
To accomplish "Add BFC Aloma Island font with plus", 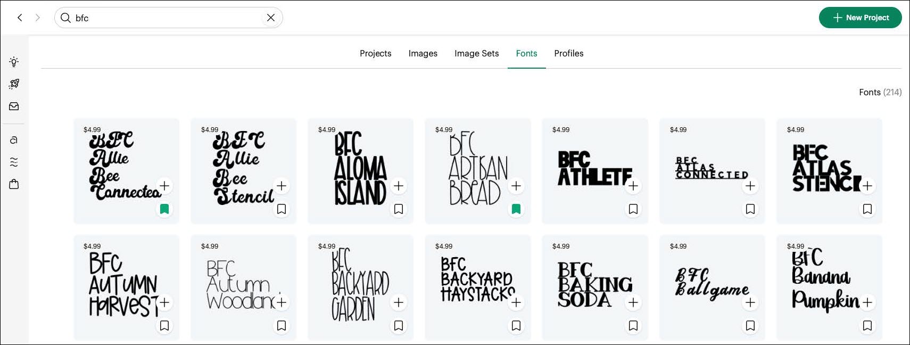I will 399,186.
